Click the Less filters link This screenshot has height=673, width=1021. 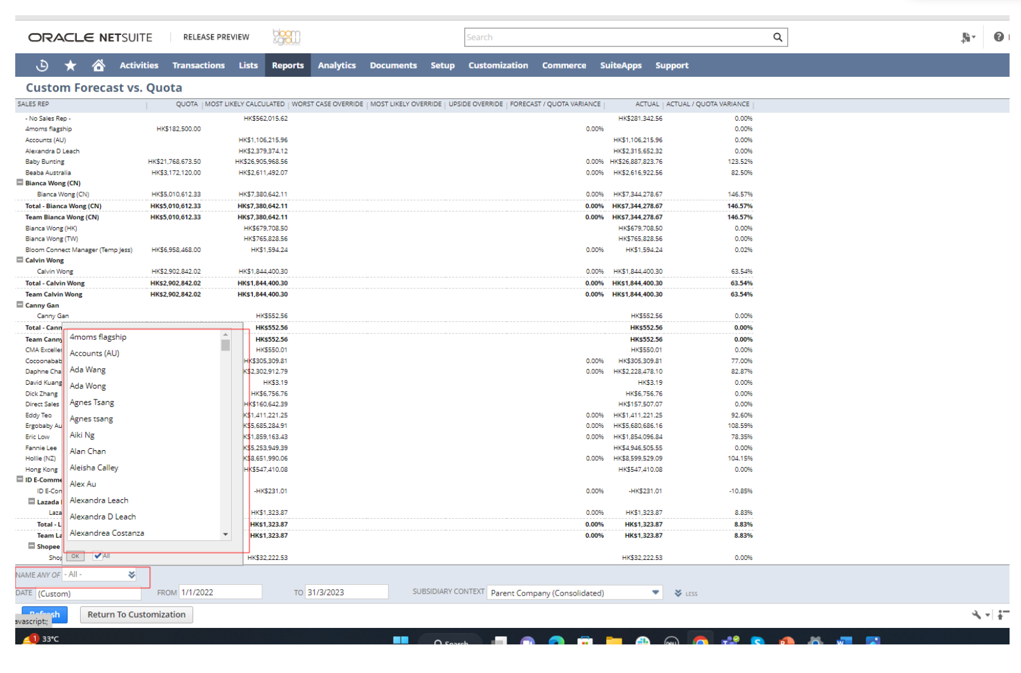[x=691, y=594]
